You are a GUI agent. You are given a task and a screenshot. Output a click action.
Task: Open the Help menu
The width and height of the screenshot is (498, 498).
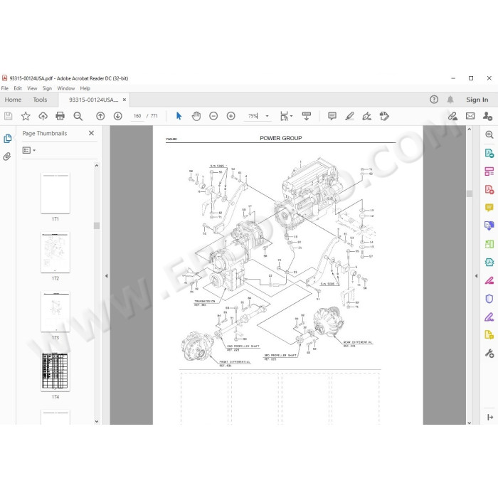pos(85,88)
